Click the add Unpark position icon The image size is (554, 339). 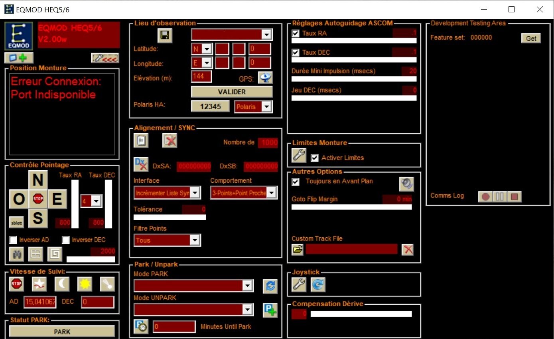pyautogui.click(x=270, y=310)
